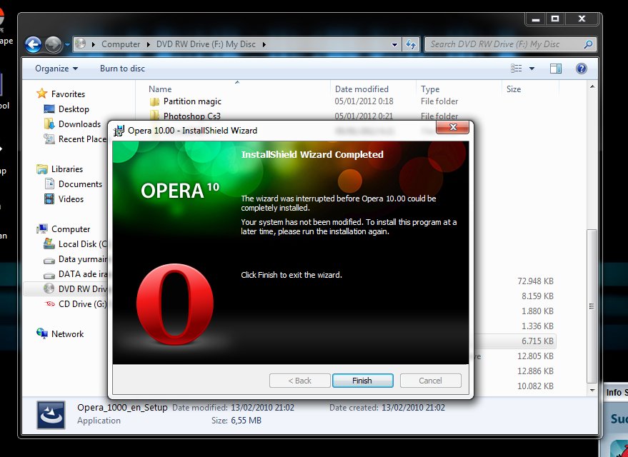Open Downloads in the navigation pane
Image resolution: width=628 pixels, height=457 pixels.
pos(80,124)
